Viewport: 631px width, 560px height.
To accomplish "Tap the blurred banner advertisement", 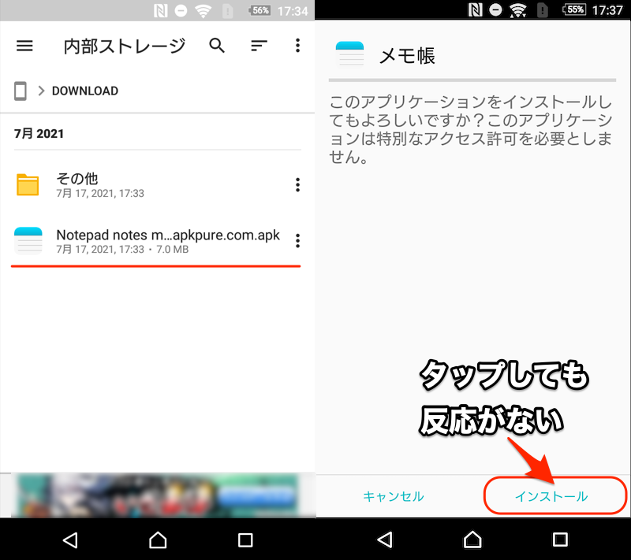I will click(x=158, y=495).
